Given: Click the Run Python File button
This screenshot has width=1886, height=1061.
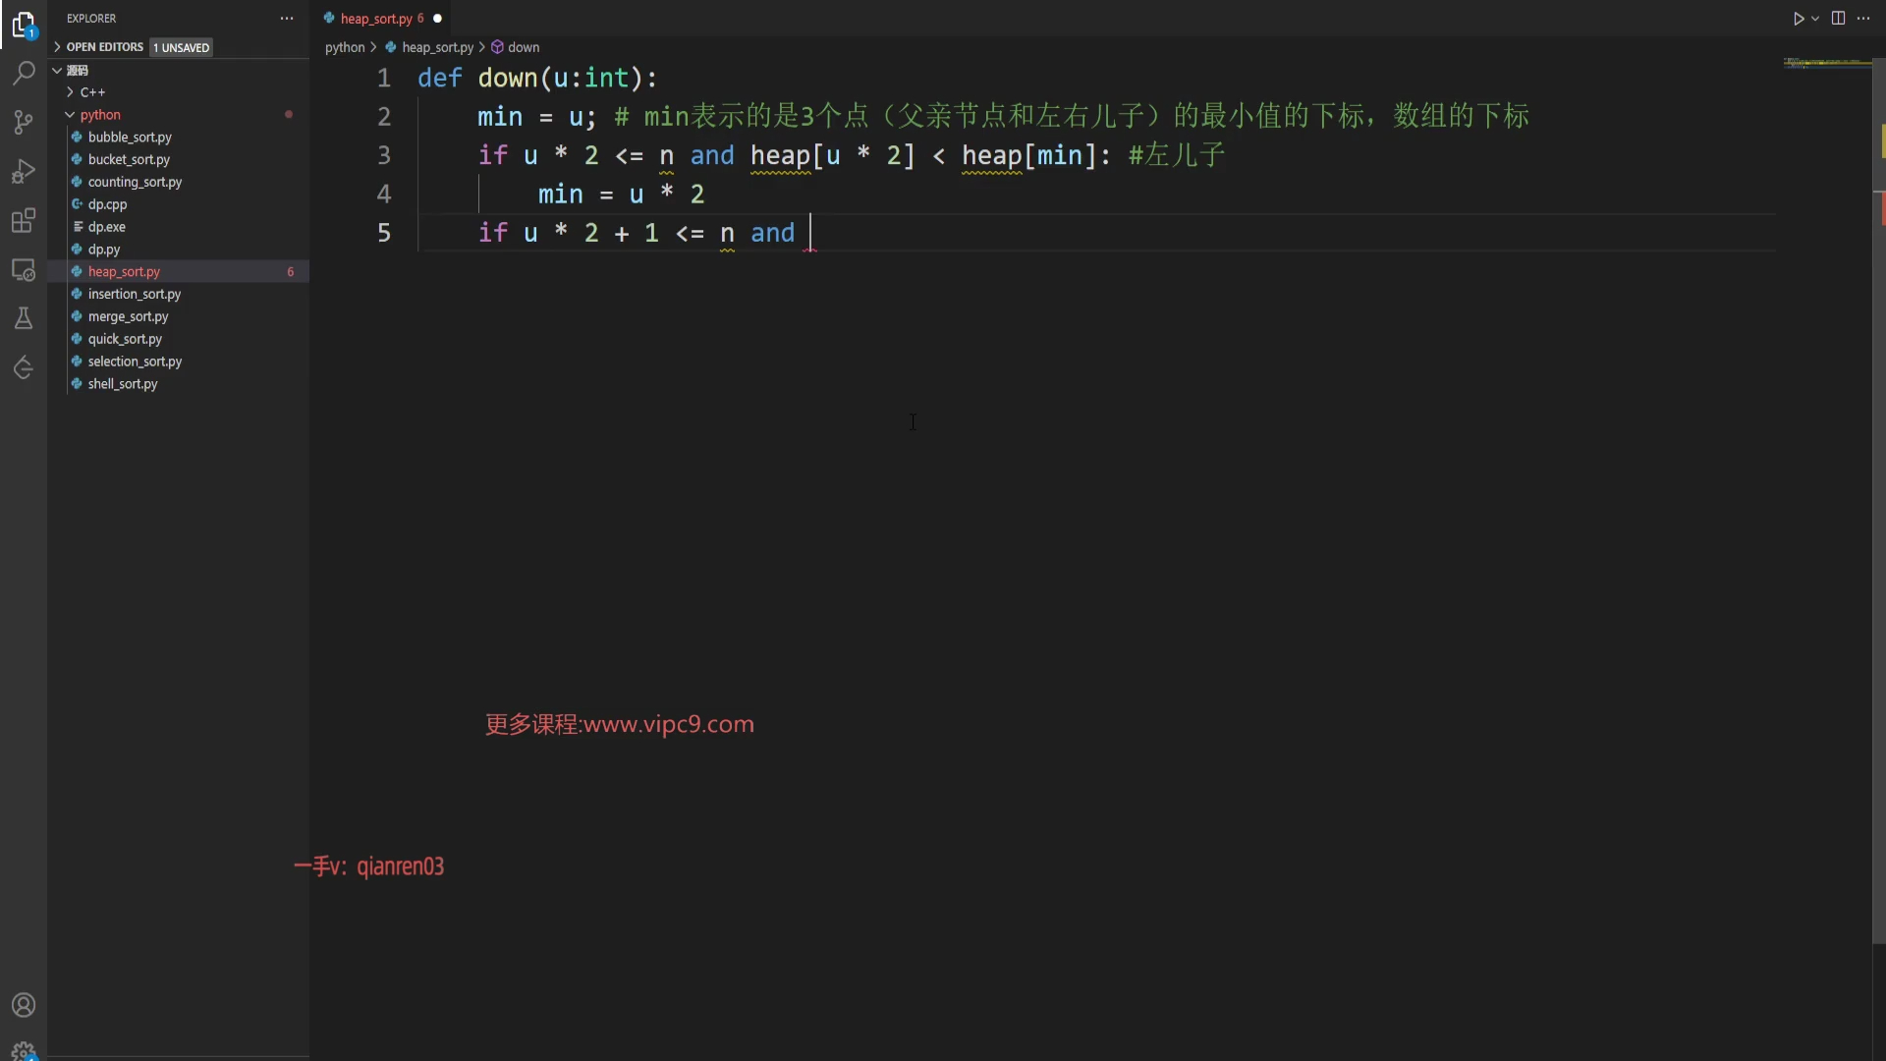Looking at the screenshot, I should click(1798, 19).
